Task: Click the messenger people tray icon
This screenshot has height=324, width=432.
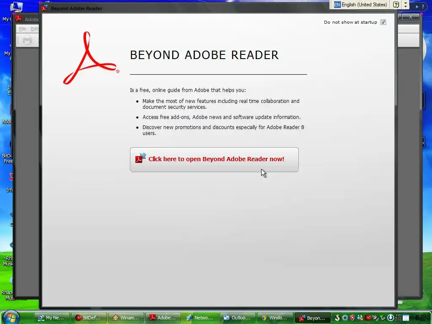Action: coord(360,318)
